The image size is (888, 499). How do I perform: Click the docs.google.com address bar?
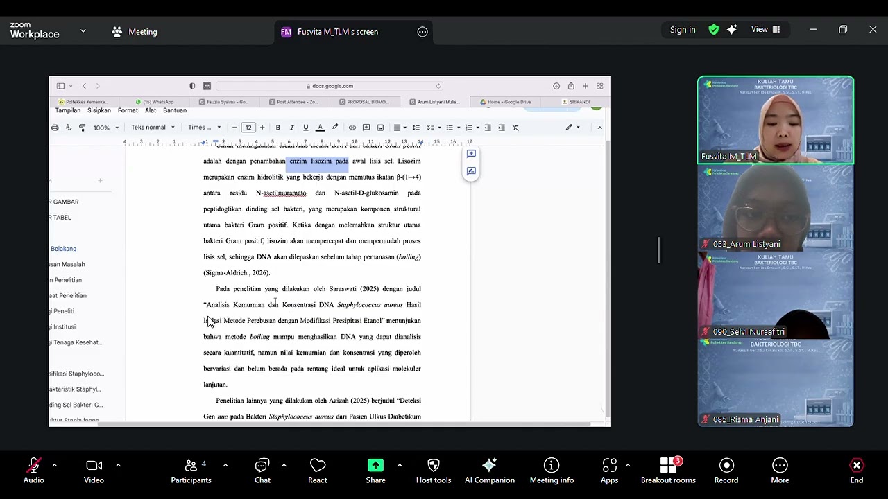330,86
